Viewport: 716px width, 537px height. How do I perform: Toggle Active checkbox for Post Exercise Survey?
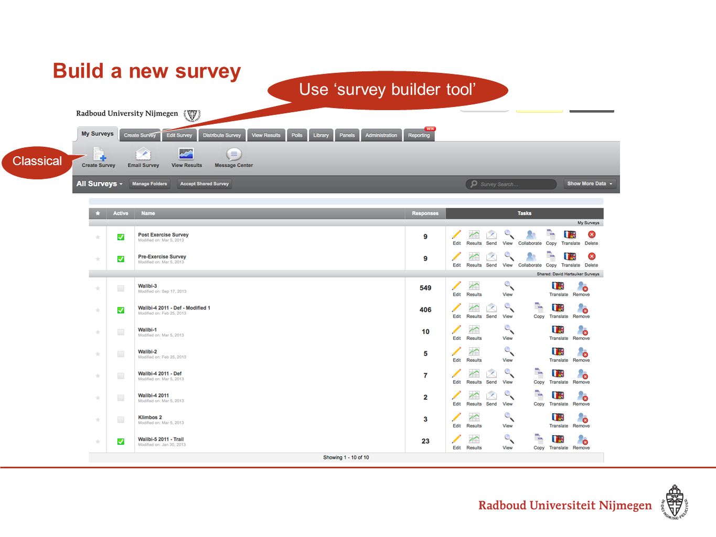click(x=121, y=237)
